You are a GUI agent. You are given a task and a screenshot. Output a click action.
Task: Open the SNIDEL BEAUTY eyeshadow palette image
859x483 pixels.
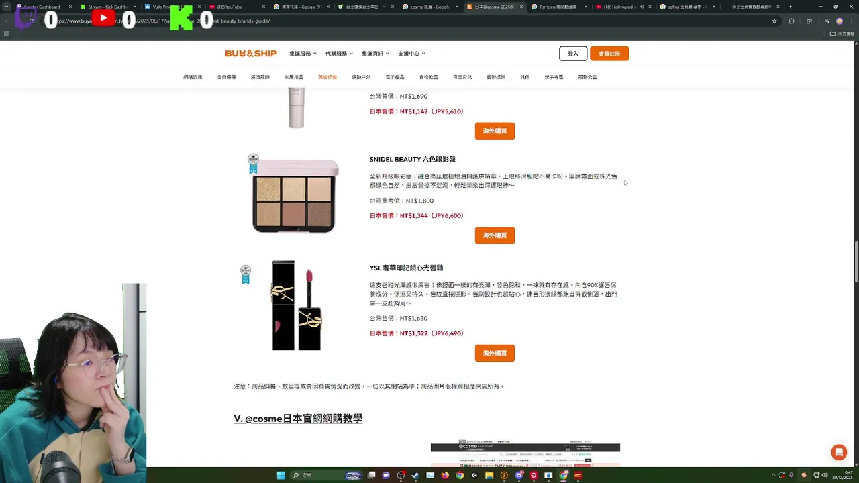295,196
